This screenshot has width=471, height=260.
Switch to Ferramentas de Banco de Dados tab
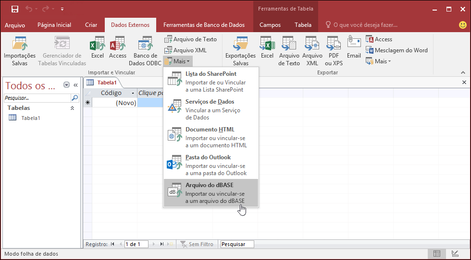[204, 25]
